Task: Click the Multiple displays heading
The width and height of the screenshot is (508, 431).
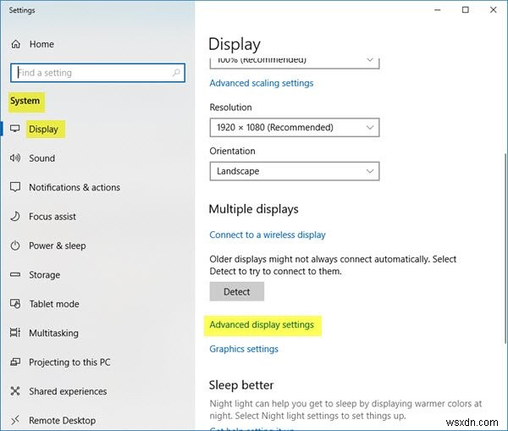Action: point(254,209)
